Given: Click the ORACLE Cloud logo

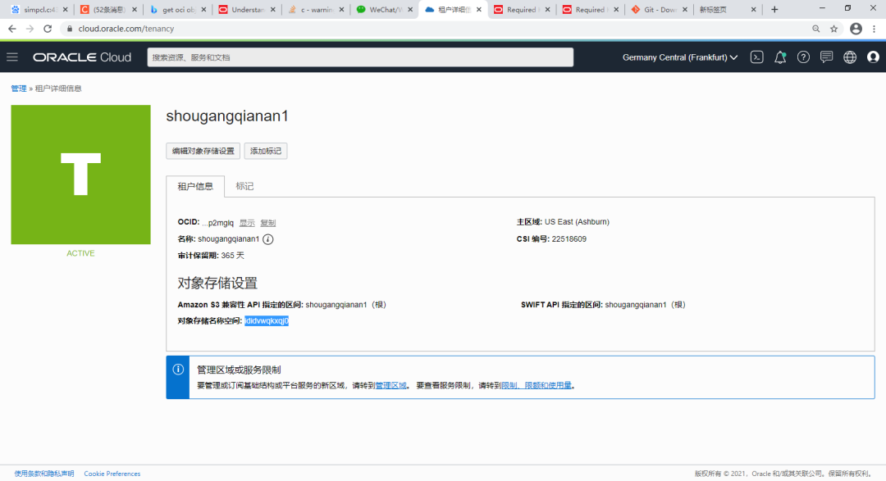Looking at the screenshot, I should [82, 57].
